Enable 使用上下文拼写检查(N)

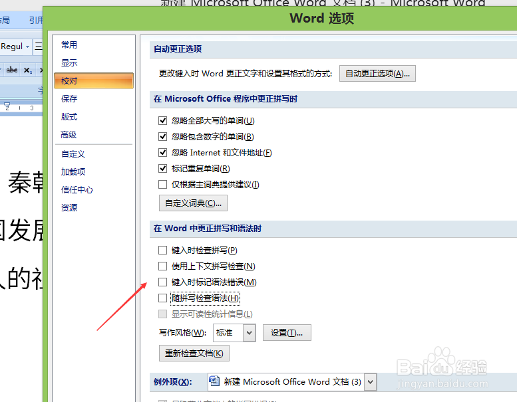[162, 266]
